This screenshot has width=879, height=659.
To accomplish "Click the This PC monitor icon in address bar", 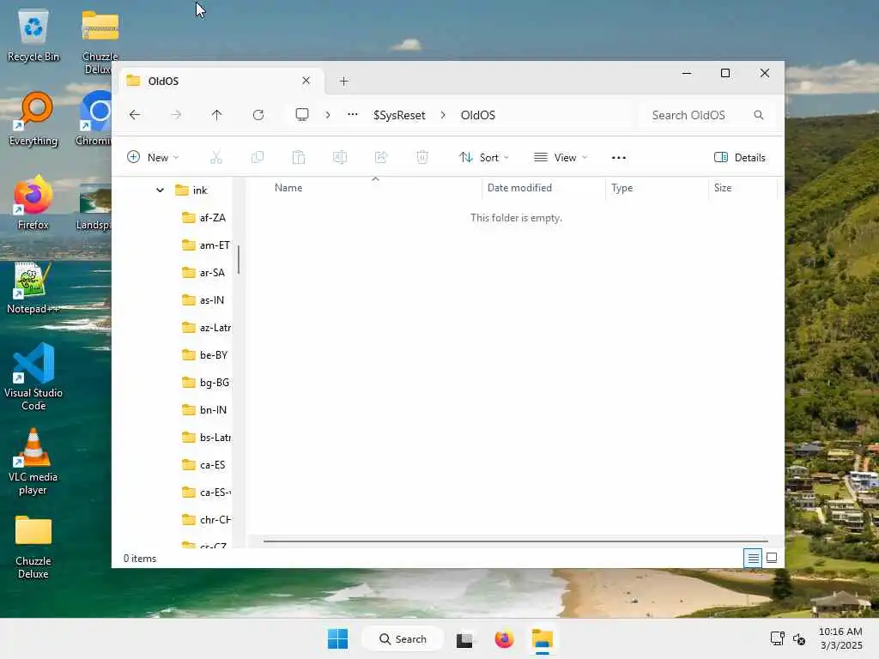I will tap(302, 115).
